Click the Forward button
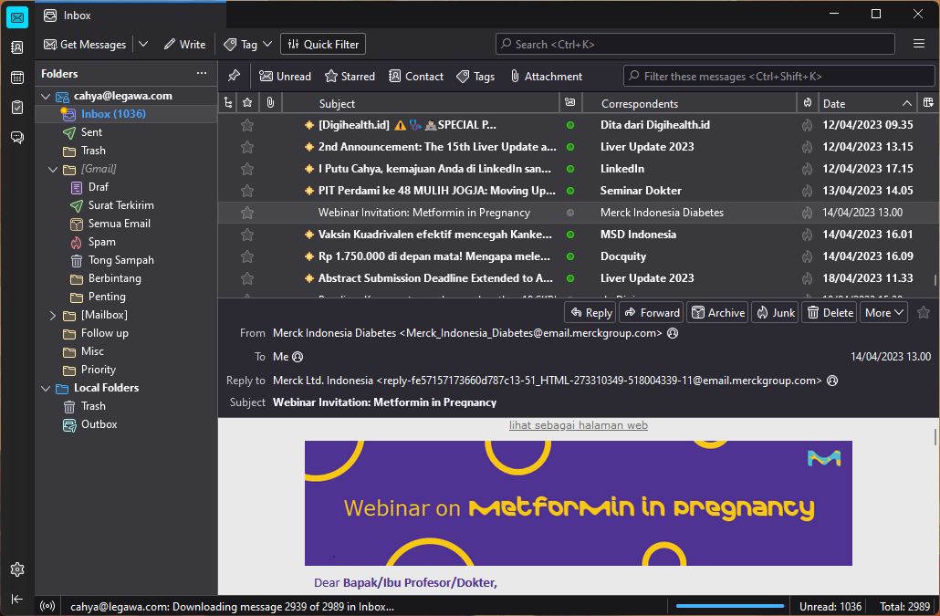The height and width of the screenshot is (616, 940). tap(651, 312)
